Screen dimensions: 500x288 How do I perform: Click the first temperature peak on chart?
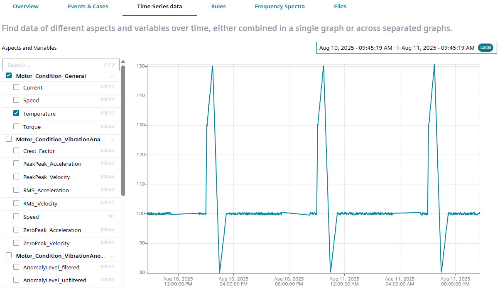(213, 66)
